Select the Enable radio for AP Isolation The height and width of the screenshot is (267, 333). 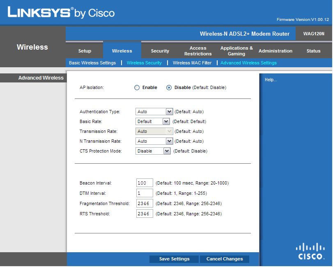137,88
